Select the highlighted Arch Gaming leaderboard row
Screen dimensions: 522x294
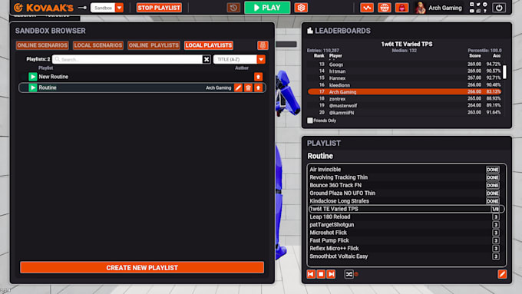405,92
